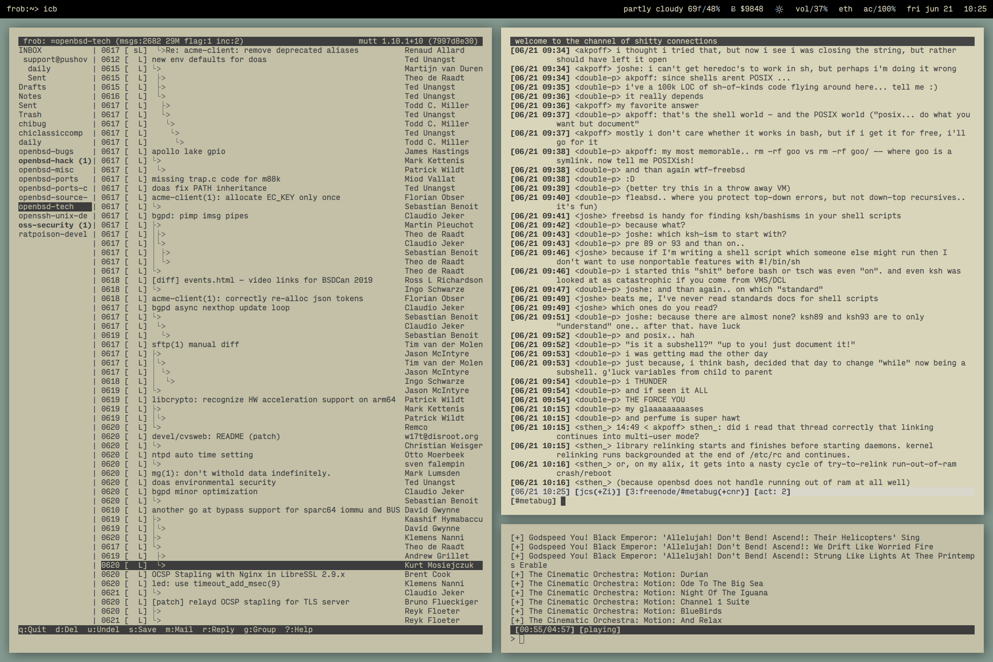Select the 'new env defaults for doas' thread
This screenshot has height=662, width=993.
tap(209, 60)
